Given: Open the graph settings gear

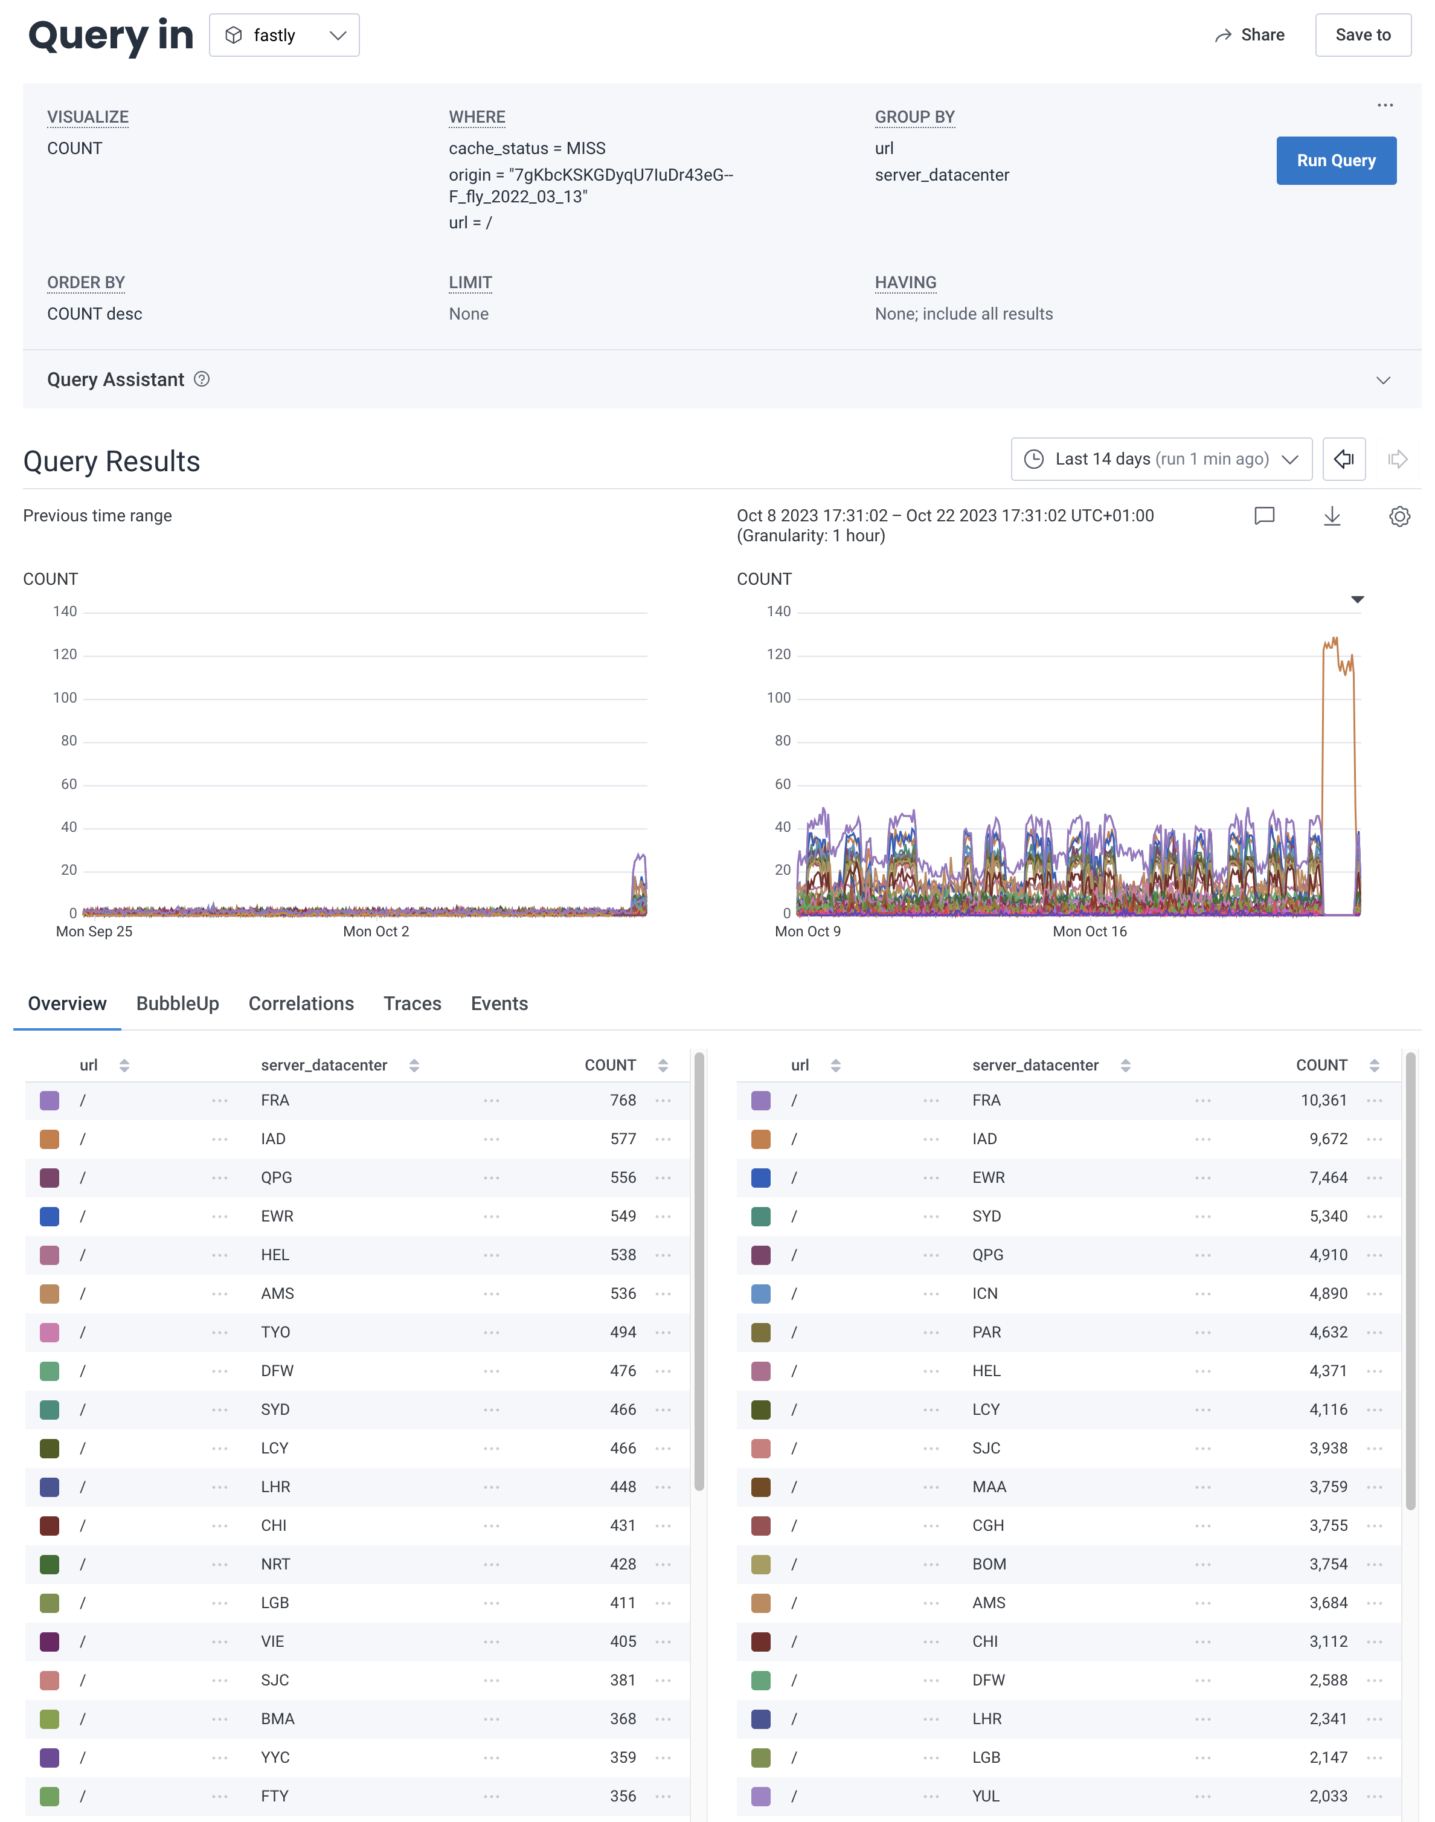Looking at the screenshot, I should click(x=1399, y=517).
